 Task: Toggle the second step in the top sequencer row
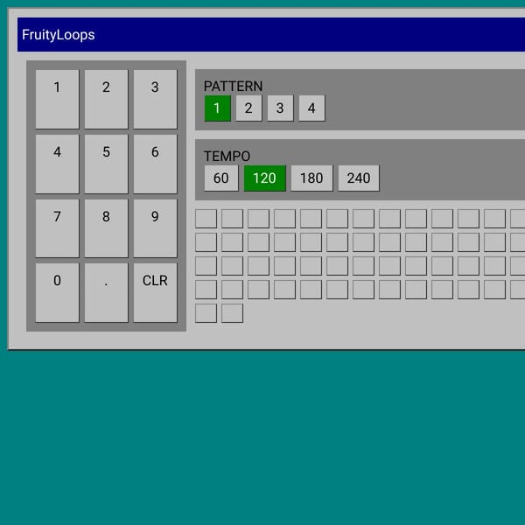click(233, 219)
